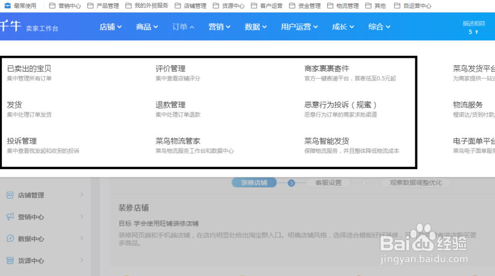Open the 店铺管理 bookmark folder
Screen dimensions: 495x276
click(x=191, y=5)
